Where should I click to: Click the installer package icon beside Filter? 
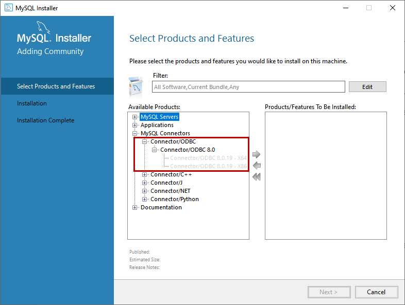coord(136,86)
